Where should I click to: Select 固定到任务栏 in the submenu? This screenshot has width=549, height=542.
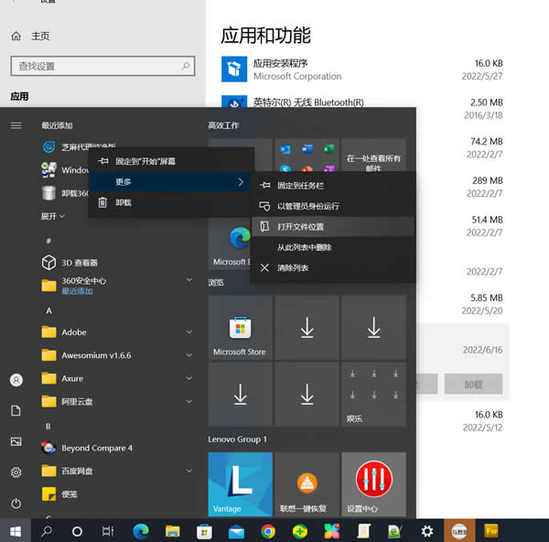click(333, 185)
